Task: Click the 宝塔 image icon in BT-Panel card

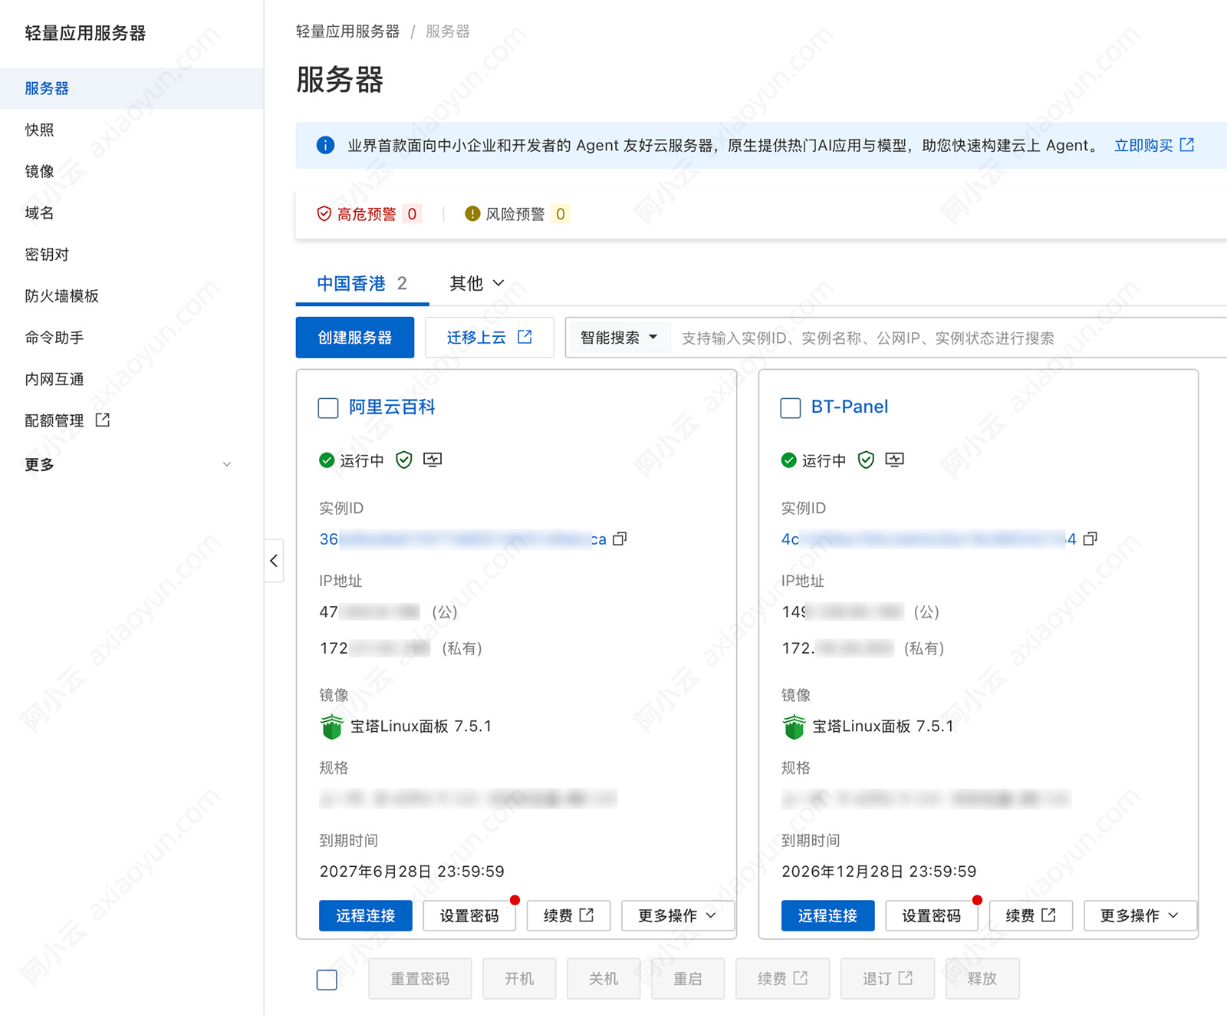Action: point(794,726)
